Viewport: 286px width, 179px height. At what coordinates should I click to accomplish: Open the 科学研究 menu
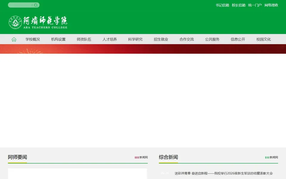(135, 39)
